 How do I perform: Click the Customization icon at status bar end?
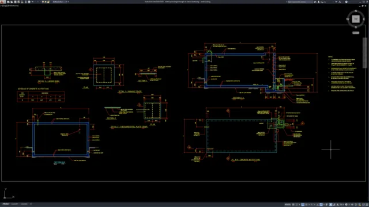[x=367, y=205]
